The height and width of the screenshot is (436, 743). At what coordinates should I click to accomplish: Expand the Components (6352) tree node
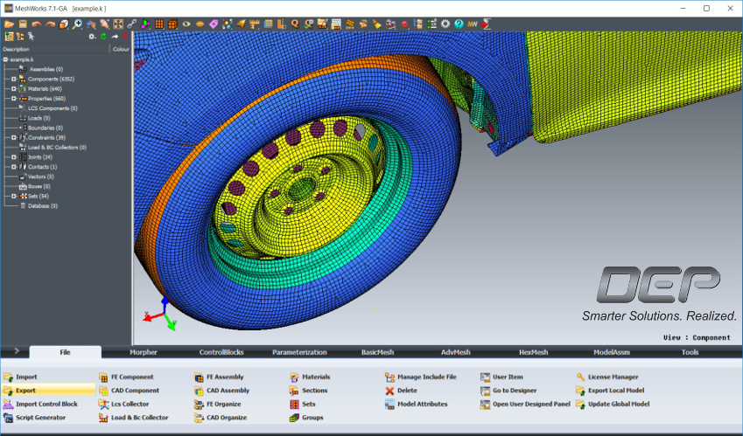coord(14,79)
